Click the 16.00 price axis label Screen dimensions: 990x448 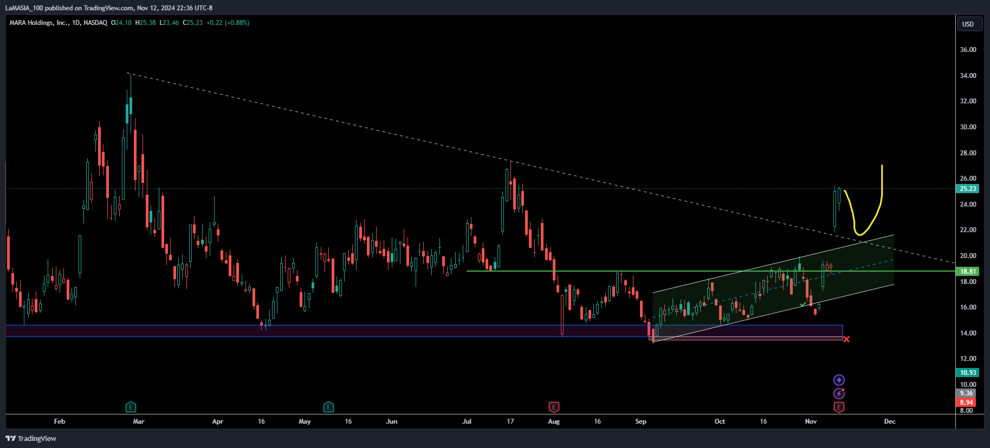pyautogui.click(x=968, y=307)
